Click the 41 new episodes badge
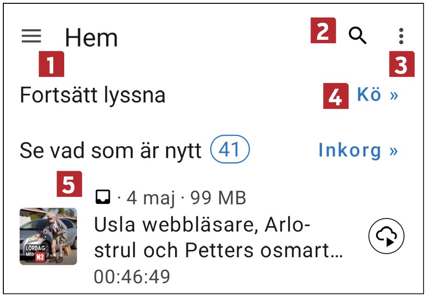Screen dimensions: 427x296 [230, 150]
